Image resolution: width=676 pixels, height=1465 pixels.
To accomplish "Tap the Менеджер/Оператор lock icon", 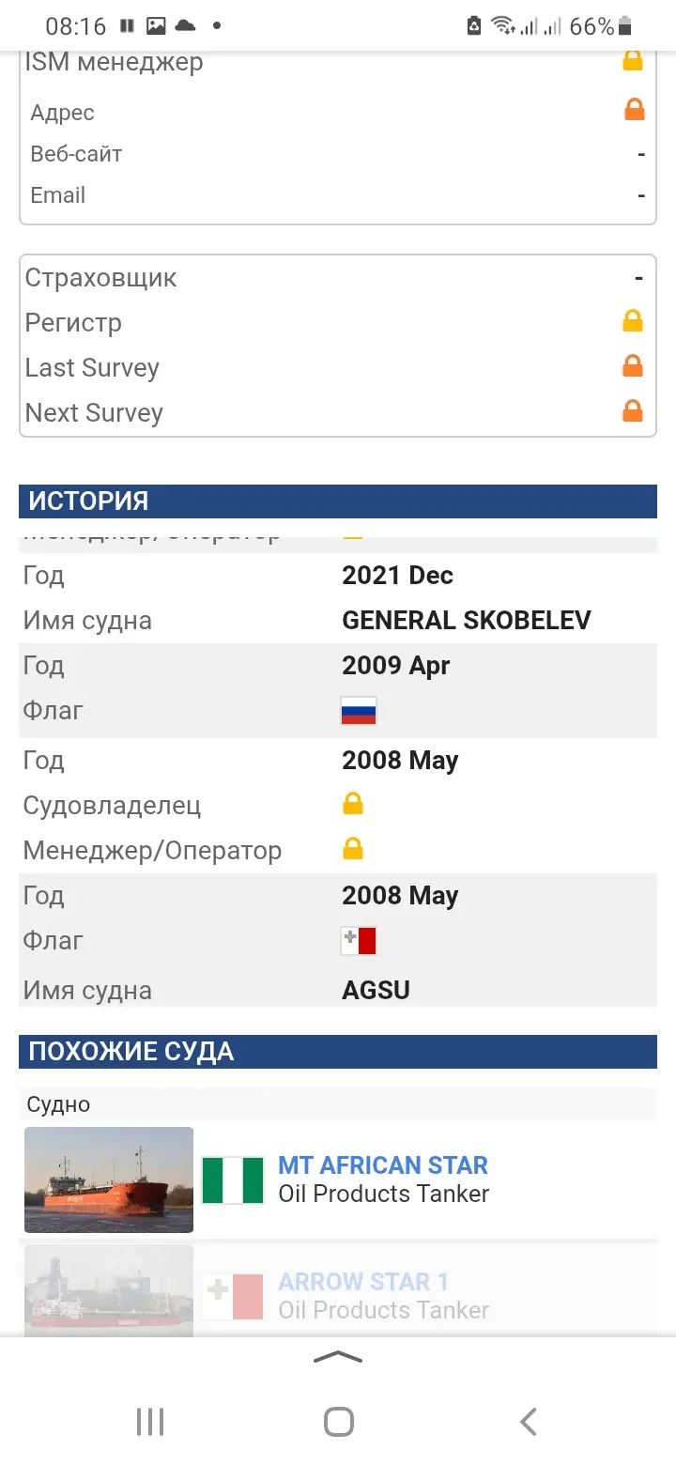I will (353, 849).
